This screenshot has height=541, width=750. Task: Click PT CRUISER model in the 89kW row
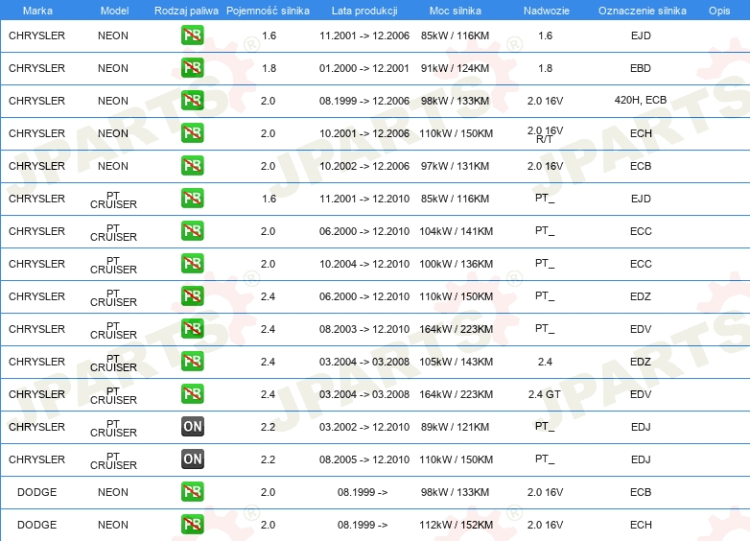(113, 428)
